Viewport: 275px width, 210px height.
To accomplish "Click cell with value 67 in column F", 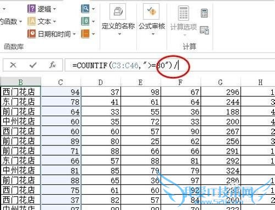I will tap(181, 92).
